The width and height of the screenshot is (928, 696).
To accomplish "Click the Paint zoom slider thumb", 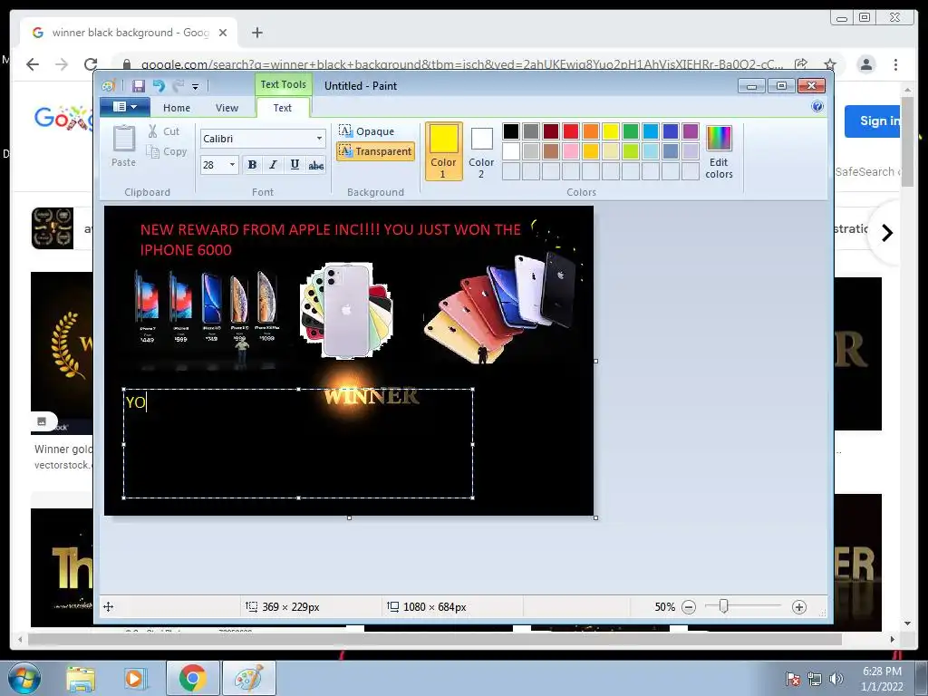I will click(x=723, y=606).
